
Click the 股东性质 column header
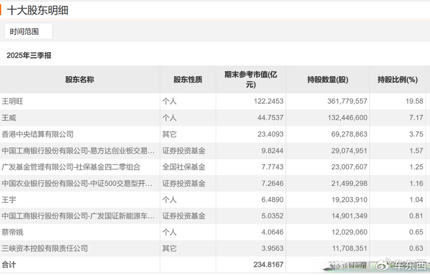(x=188, y=79)
